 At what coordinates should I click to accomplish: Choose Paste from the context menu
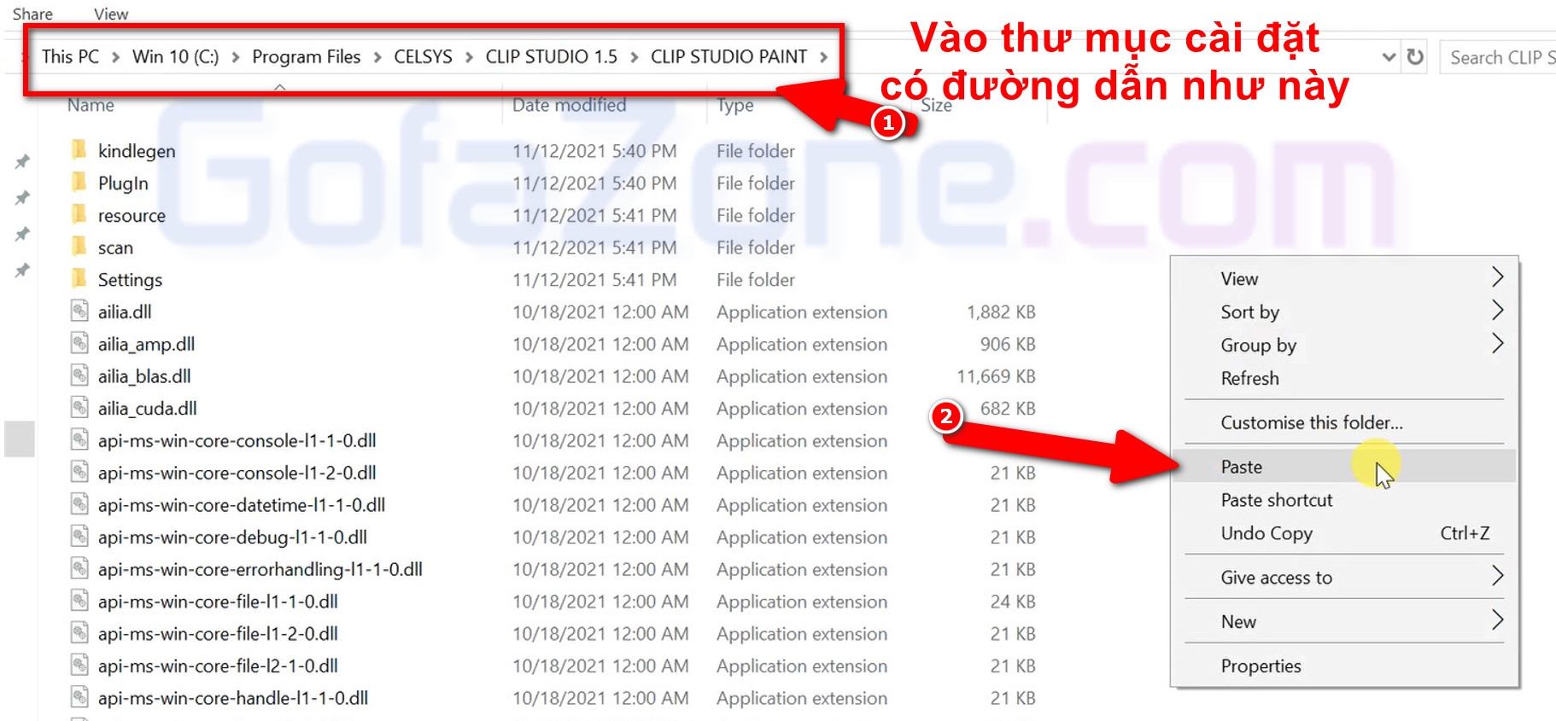[x=1242, y=467]
